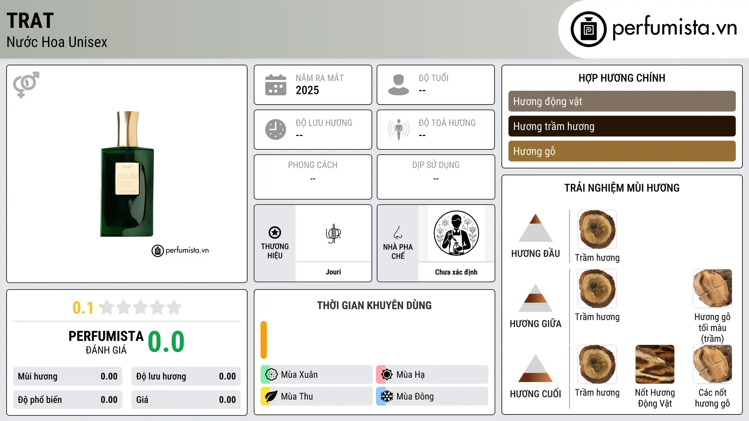
Task: Click the calendar icon for release year
Action: point(276,85)
